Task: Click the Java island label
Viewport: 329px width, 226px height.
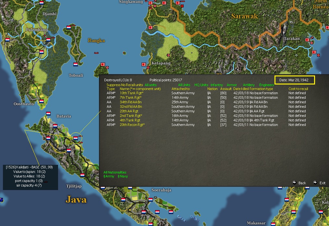Action: [x=76, y=199]
